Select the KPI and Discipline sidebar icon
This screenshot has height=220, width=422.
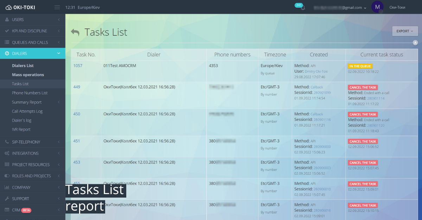tap(7, 31)
